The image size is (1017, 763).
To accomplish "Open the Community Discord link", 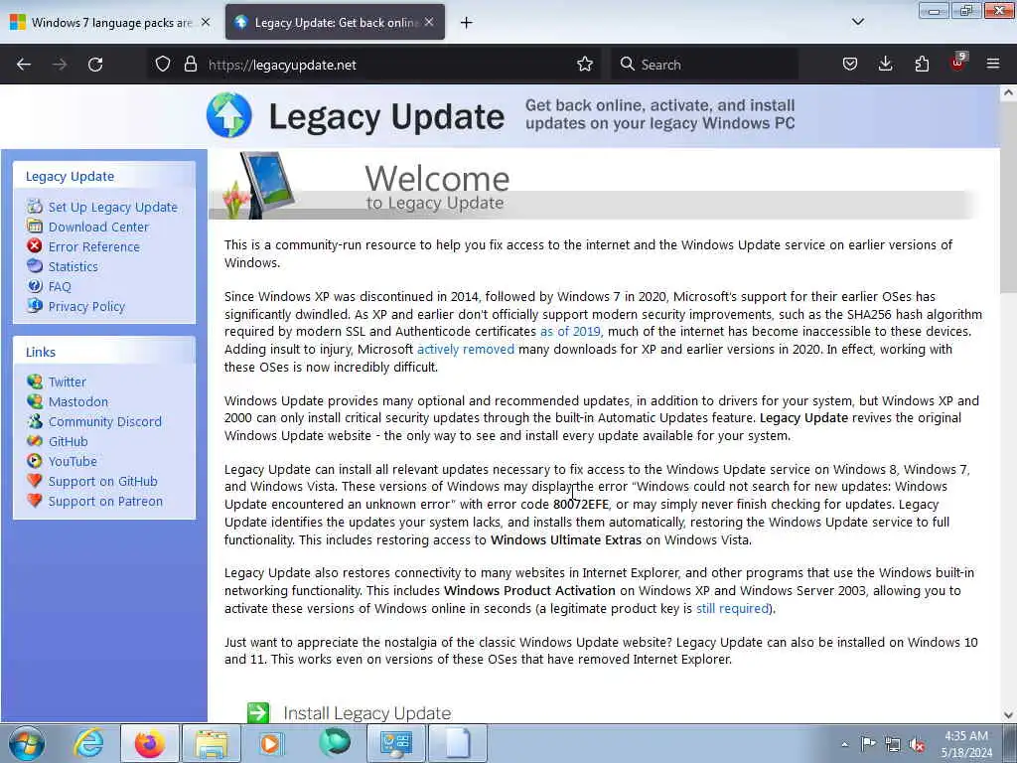I will tap(105, 421).
